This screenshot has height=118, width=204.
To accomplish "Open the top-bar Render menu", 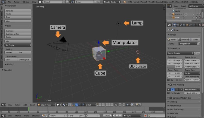I will point(17,2).
